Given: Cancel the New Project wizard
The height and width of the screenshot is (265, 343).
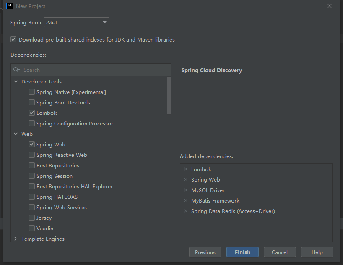Looking at the screenshot, I should click(x=280, y=252).
